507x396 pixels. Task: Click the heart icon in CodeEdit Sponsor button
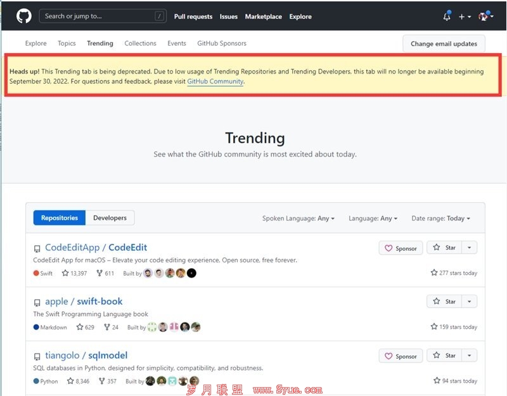pyautogui.click(x=388, y=248)
